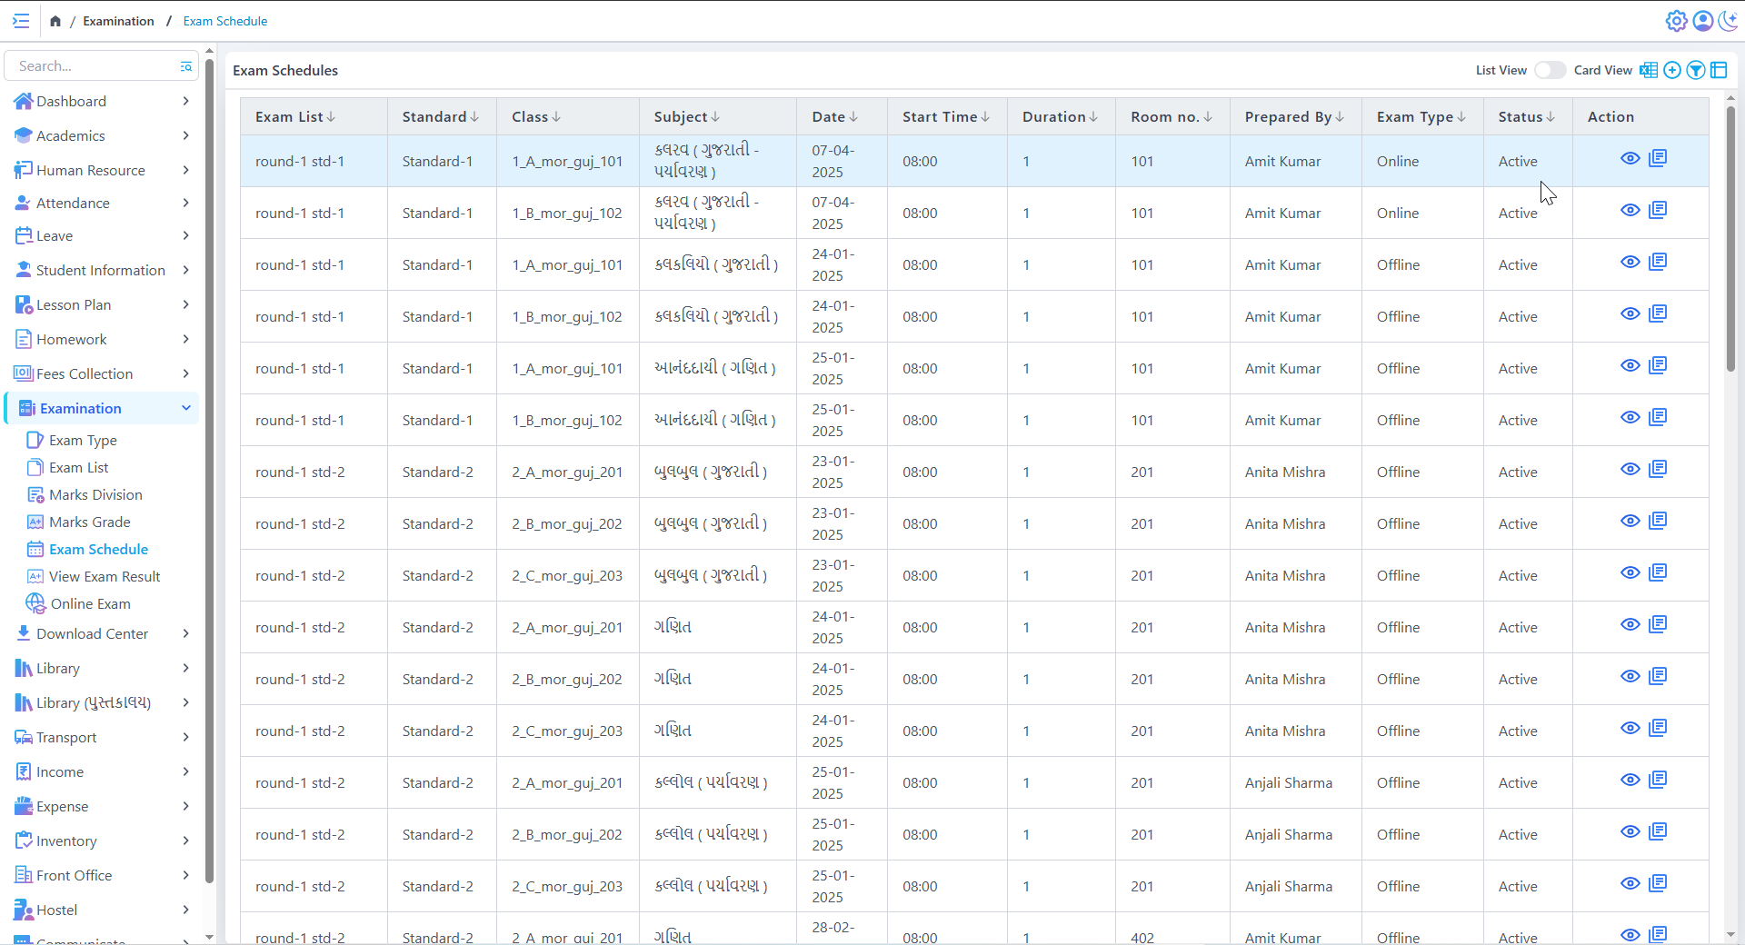Open Online Exam in the sidebar
This screenshot has height=945, width=1745.
tap(90, 603)
